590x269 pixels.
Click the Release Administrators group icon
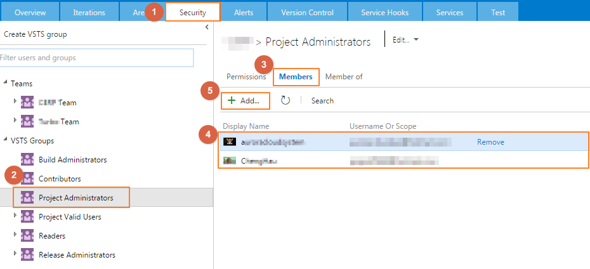[27, 255]
